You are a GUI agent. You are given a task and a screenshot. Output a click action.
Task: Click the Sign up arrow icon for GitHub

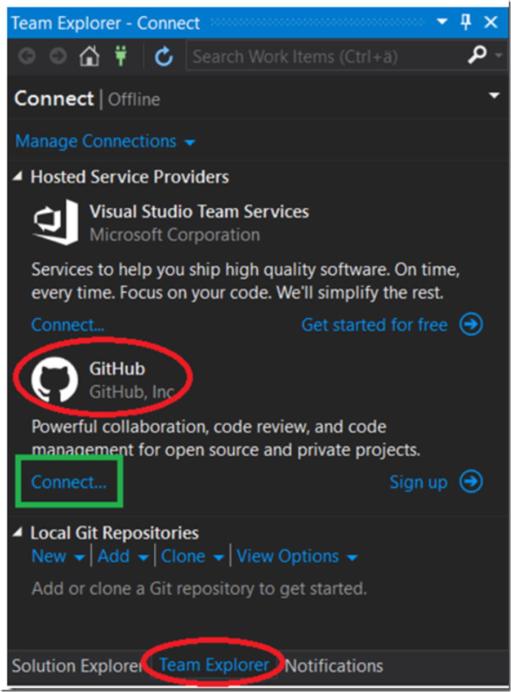[471, 482]
